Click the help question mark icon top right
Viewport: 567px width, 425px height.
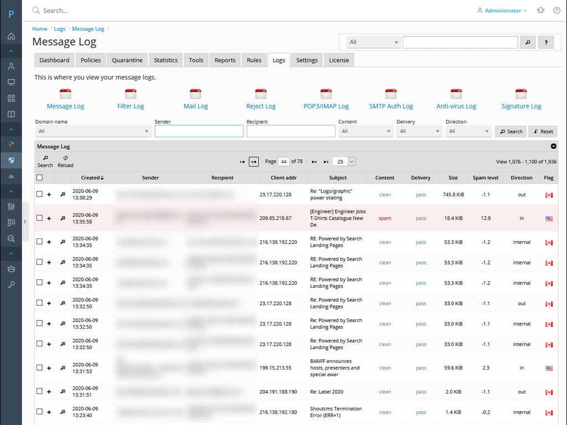[557, 11]
